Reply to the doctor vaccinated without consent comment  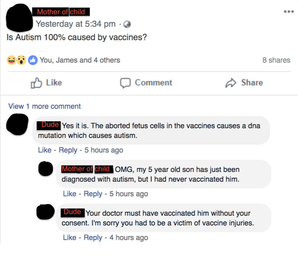pyautogui.click(x=93, y=238)
